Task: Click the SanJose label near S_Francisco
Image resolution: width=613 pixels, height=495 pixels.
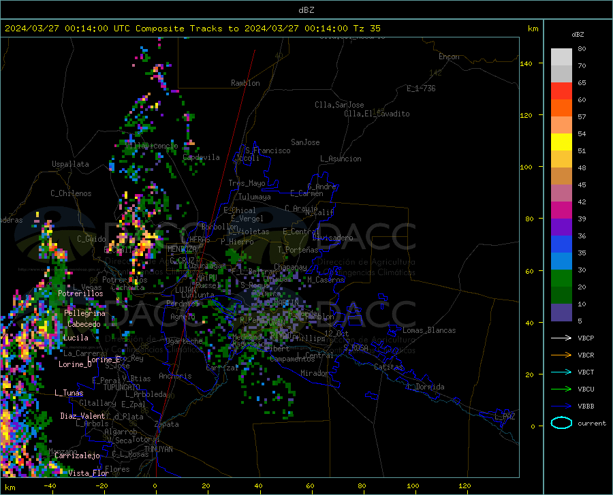Action: point(305,142)
